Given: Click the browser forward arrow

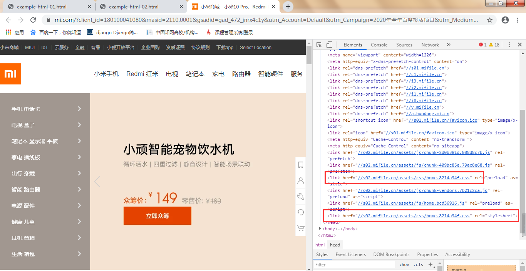Looking at the screenshot, I should coord(21,20).
